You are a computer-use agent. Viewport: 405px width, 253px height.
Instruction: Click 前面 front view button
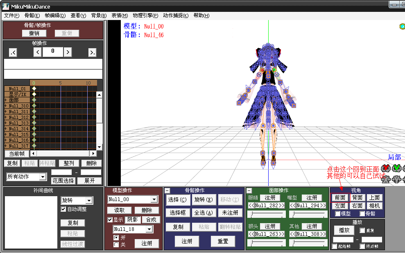[340, 197]
